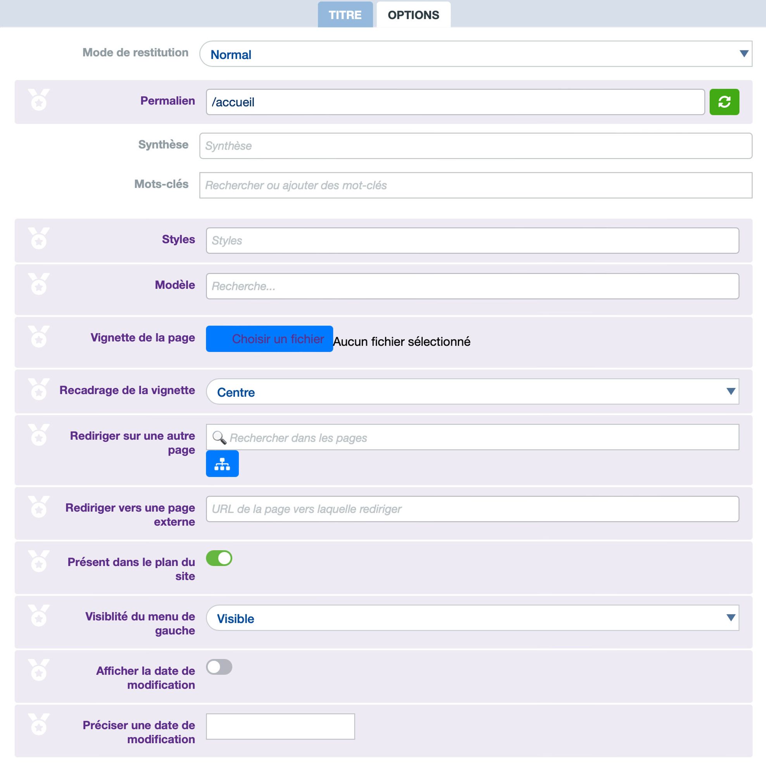Open the Visiblité du menu de gauche dropdown
Screen dimensions: 766x775
click(x=472, y=618)
